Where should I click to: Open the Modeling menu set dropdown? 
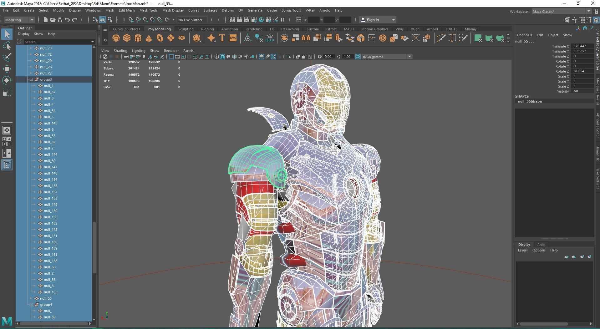coord(19,20)
